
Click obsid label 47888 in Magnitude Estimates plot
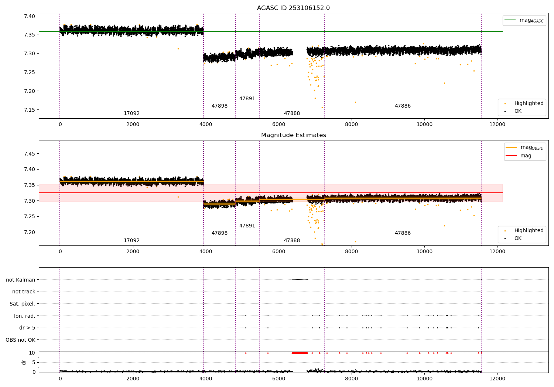(x=292, y=241)
